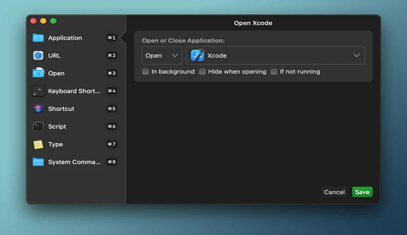This screenshot has height=235, width=407.
Task: Click the terminal Script icon
Action: click(38, 126)
